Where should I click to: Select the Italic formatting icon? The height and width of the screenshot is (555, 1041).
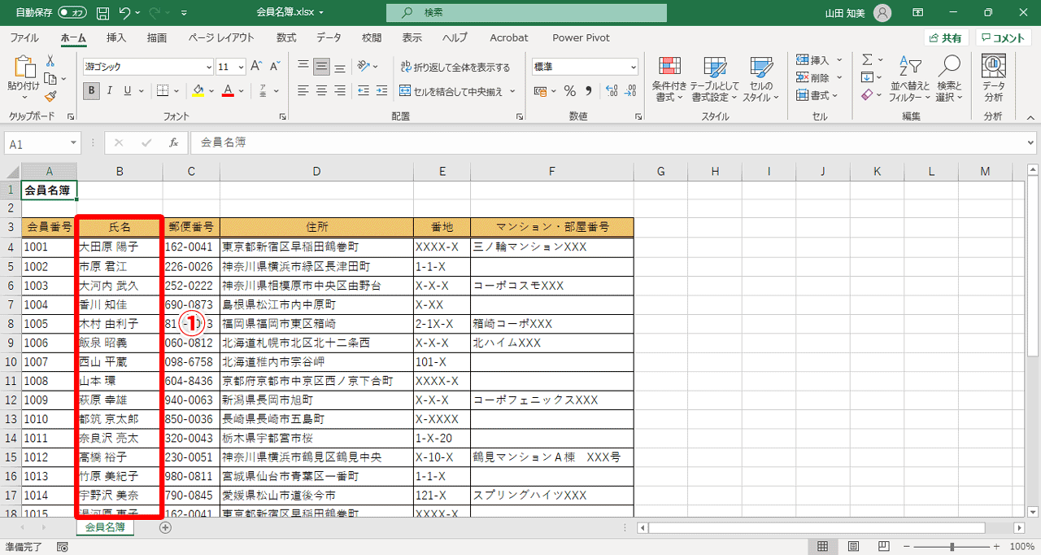108,91
